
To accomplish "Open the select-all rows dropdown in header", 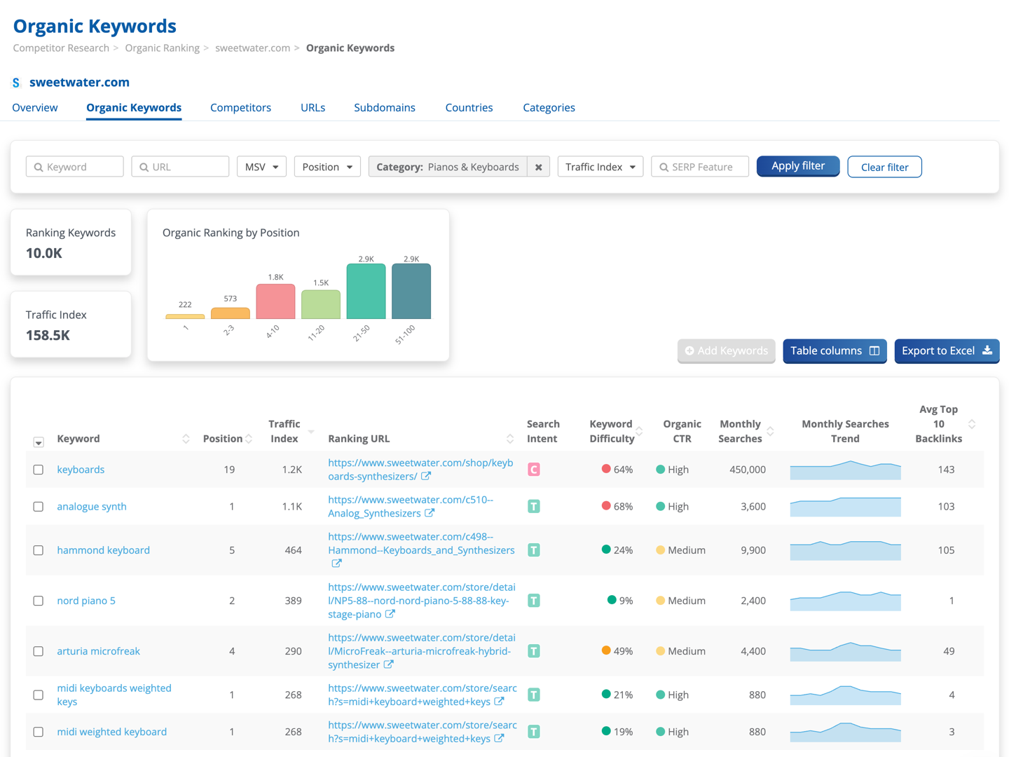I will 39,442.
